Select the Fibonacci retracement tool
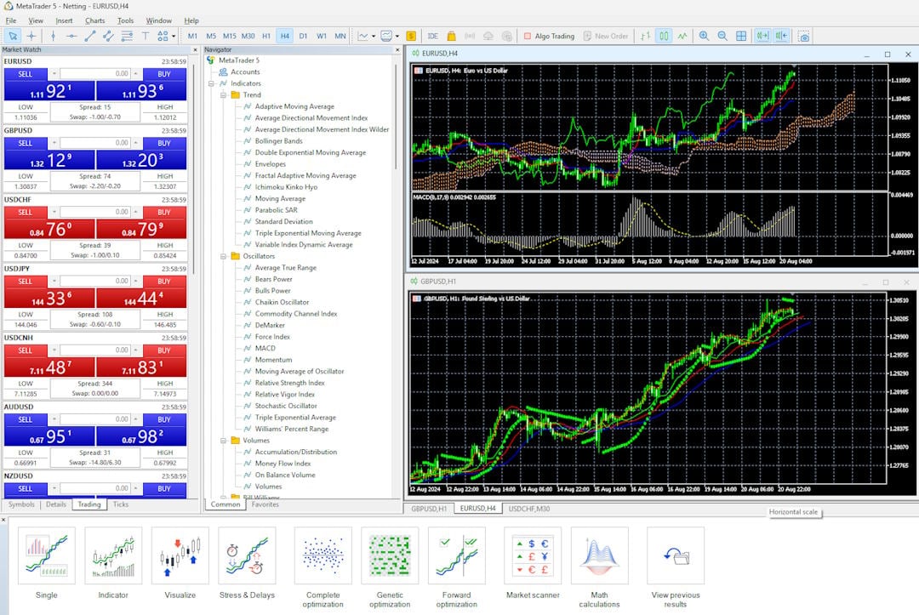The height and width of the screenshot is (615, 919). pyautogui.click(x=127, y=36)
